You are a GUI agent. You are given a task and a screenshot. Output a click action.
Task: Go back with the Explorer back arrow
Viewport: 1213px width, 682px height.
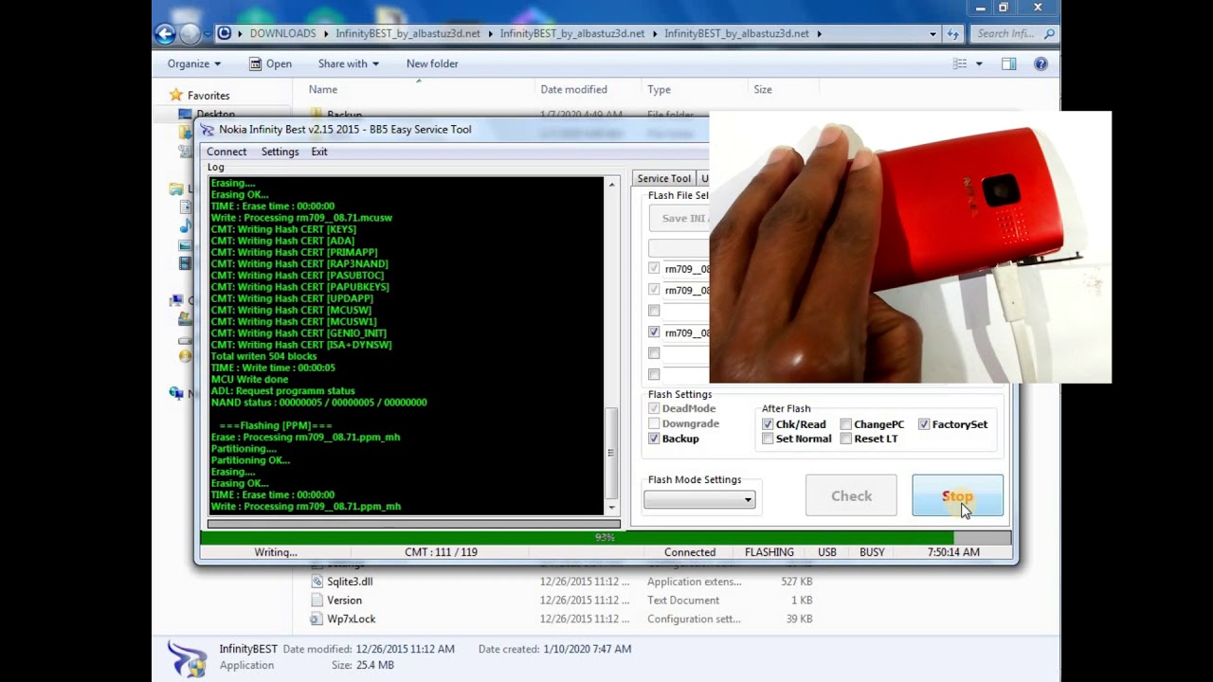click(x=165, y=34)
